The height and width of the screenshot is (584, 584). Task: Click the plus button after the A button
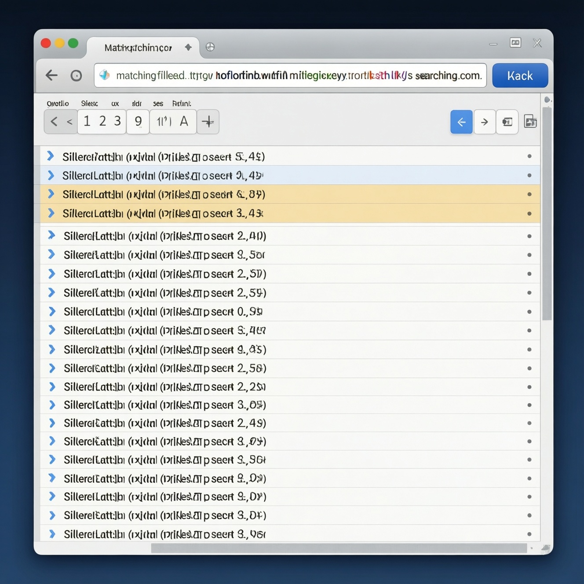[x=208, y=122]
